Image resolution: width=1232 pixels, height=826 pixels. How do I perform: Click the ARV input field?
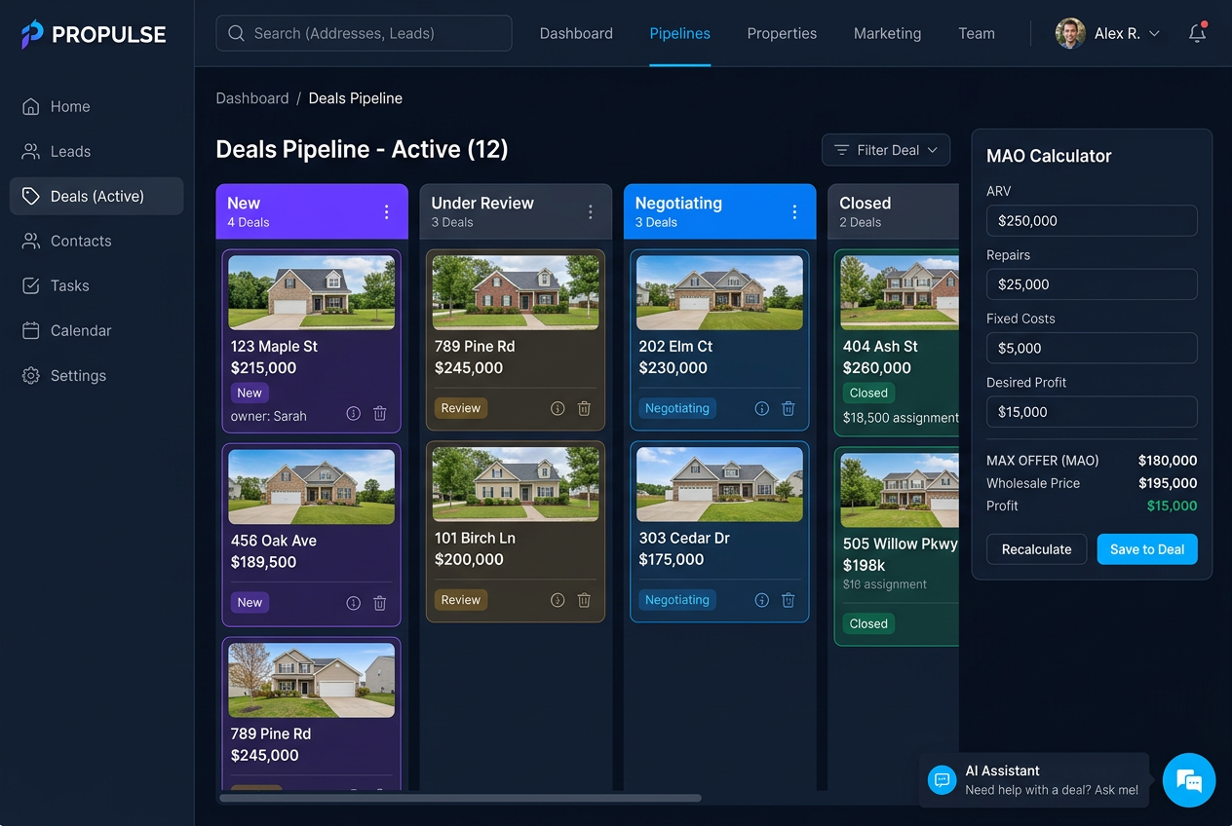click(x=1092, y=220)
